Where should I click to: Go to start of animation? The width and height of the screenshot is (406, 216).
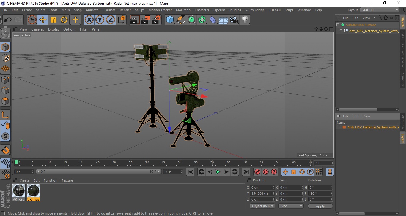click(x=190, y=172)
